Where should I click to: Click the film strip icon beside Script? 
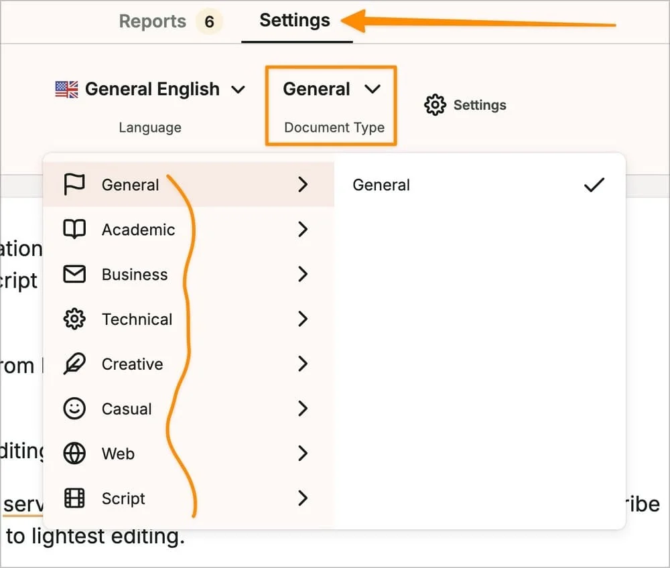(x=74, y=498)
